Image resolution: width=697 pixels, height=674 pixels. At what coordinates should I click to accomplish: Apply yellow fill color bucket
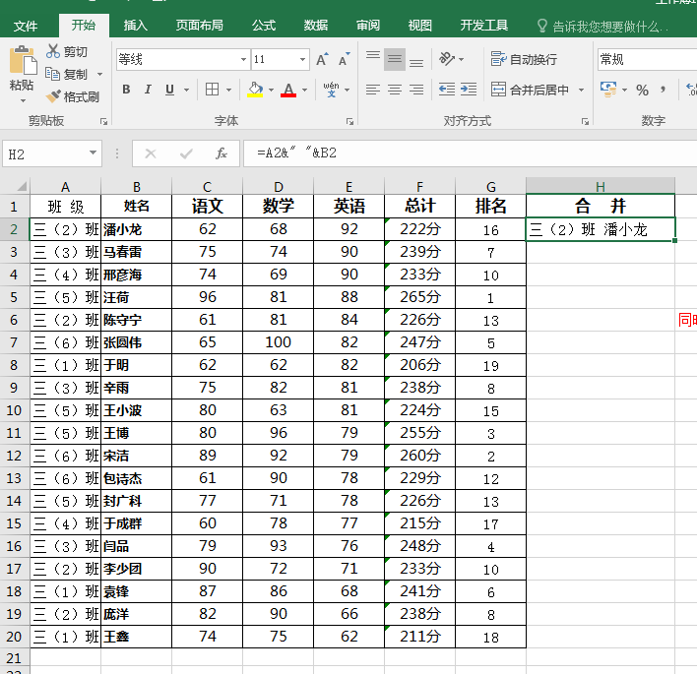pyautogui.click(x=255, y=90)
